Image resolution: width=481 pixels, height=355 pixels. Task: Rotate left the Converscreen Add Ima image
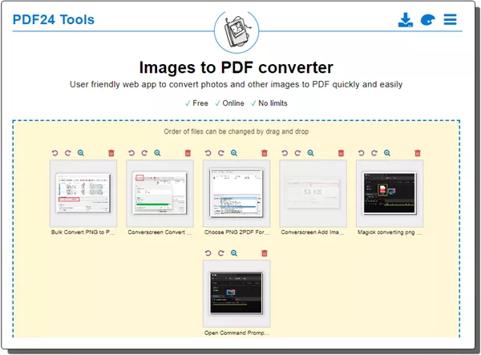[285, 153]
